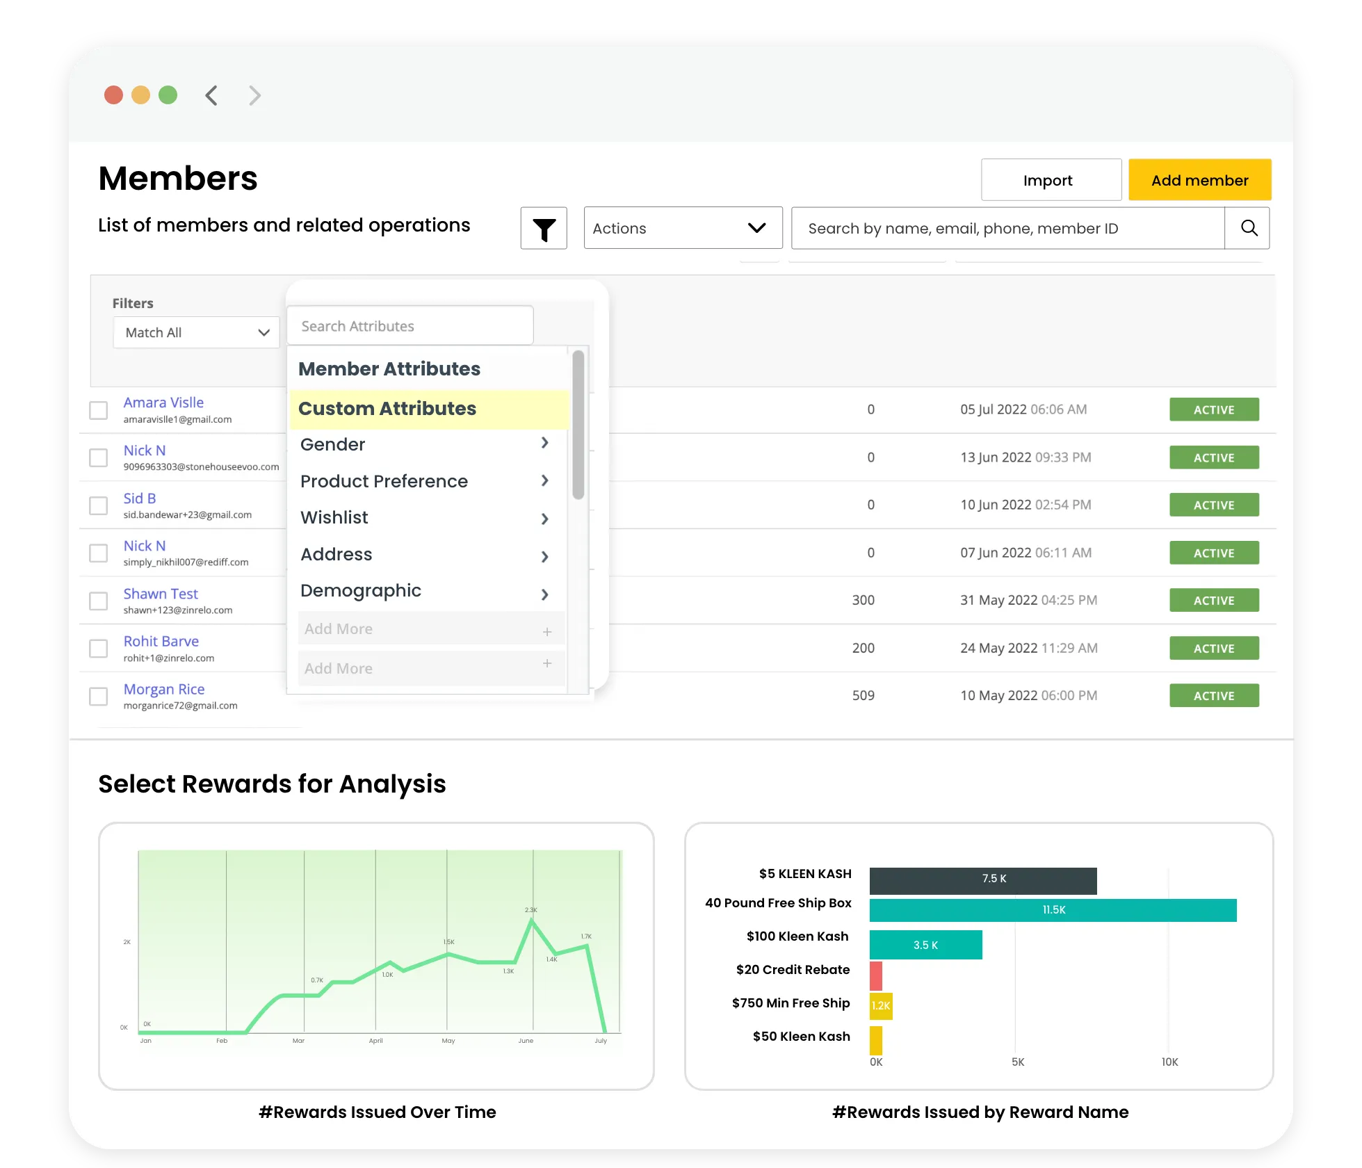This screenshot has width=1362, height=1168.
Task: Click the $50 Kleen Kash yellow bar
Action: 876,1041
